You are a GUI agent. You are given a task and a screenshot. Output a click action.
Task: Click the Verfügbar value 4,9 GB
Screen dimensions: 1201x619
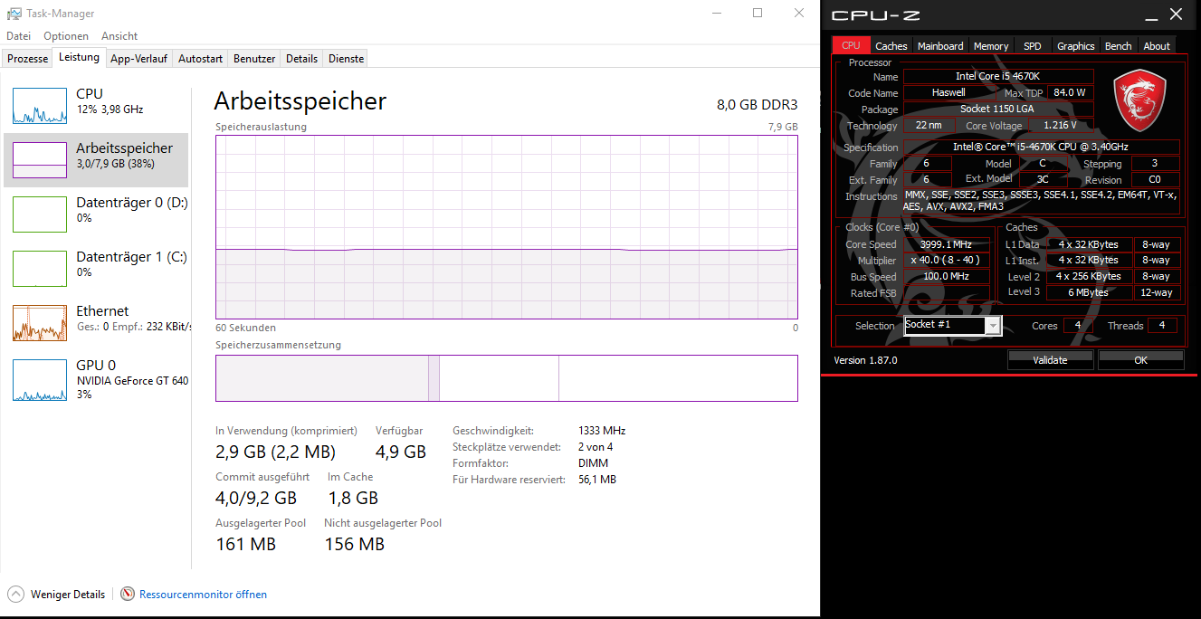[401, 452]
